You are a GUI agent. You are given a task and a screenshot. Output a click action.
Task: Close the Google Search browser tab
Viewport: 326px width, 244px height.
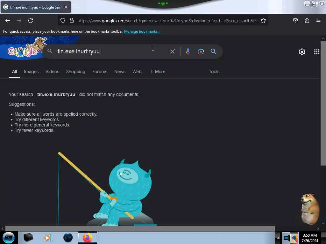point(66,7)
